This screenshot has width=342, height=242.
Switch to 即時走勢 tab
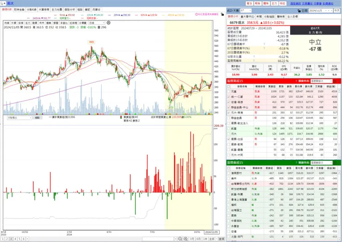(x=19, y=10)
